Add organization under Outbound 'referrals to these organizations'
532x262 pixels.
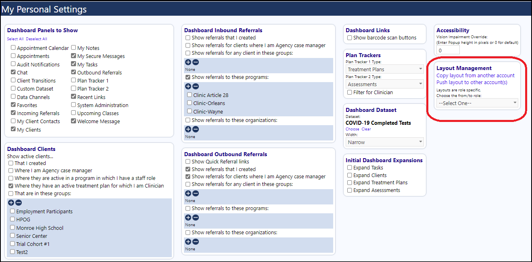[188, 242]
